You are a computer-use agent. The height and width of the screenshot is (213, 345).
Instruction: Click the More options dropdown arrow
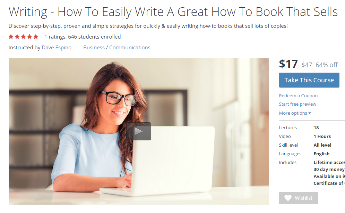pos(310,113)
